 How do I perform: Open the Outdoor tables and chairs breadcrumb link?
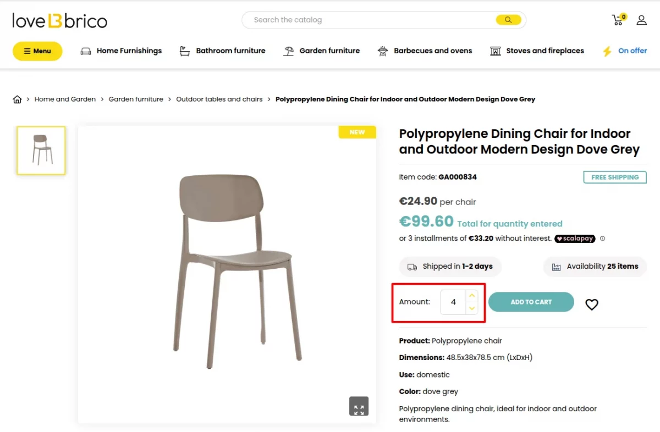[x=219, y=99]
